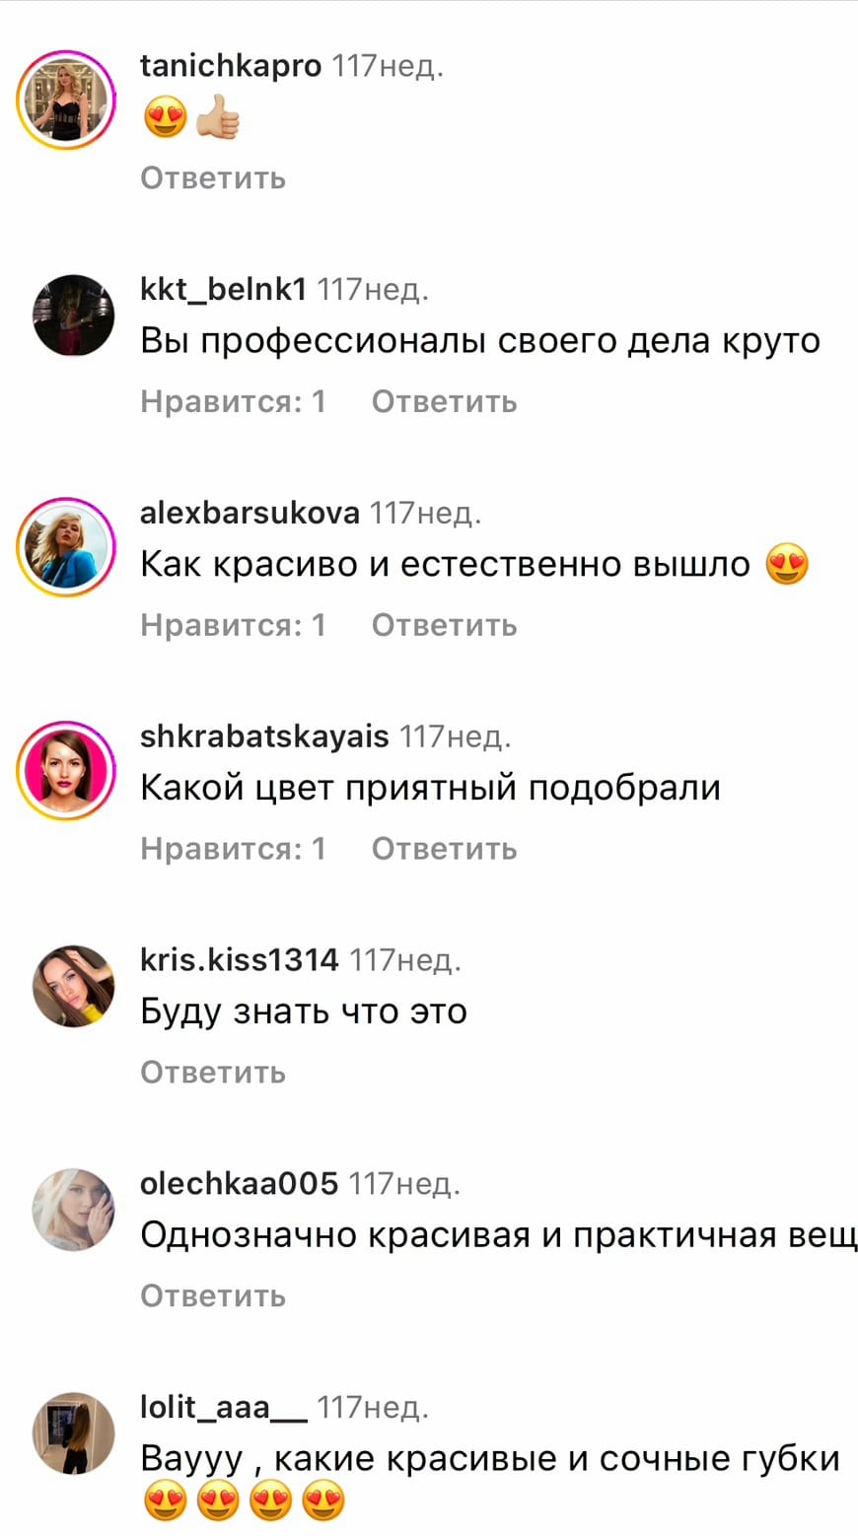The image size is (858, 1536).
Task: Open alexbarsukova's story avatar
Action: tap(67, 547)
